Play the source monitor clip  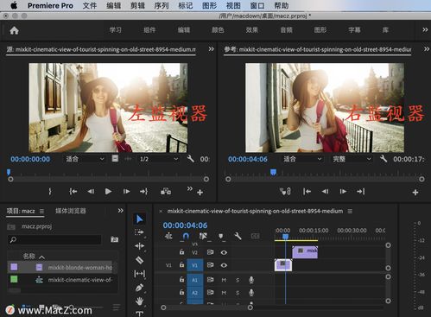(x=108, y=192)
